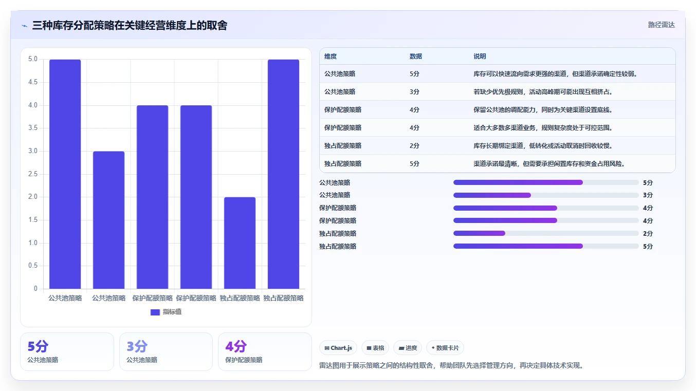Click the Chart.js chip icon
Image resolution: width=696 pixels, height=391 pixels.
pos(326,348)
